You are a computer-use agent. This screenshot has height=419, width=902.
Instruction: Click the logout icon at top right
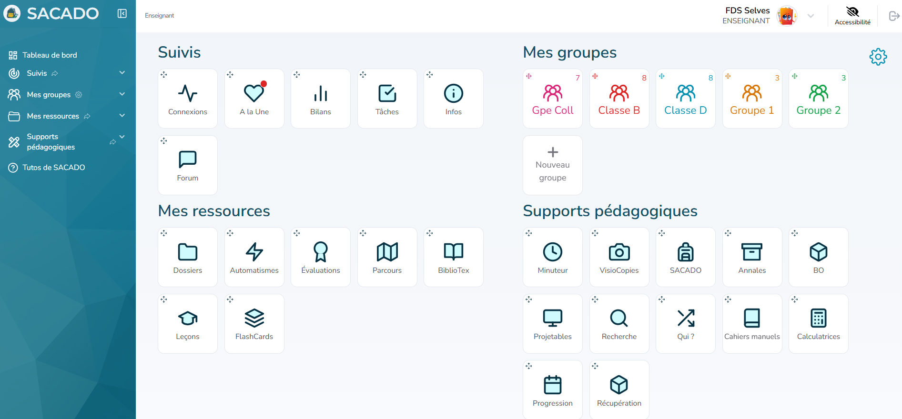click(894, 16)
